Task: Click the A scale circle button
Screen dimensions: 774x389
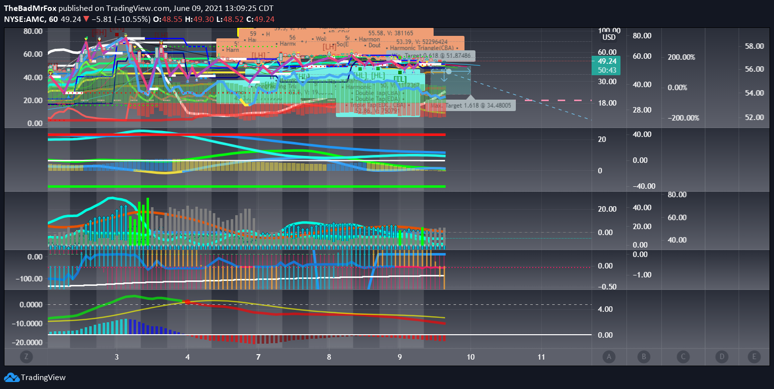Action: (x=608, y=357)
